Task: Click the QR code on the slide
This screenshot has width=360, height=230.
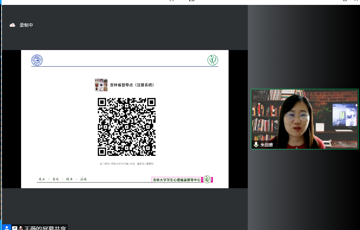Action: (x=127, y=126)
